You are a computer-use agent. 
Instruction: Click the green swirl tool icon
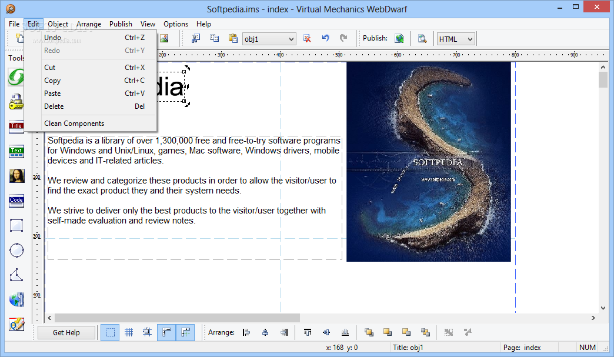click(x=16, y=76)
